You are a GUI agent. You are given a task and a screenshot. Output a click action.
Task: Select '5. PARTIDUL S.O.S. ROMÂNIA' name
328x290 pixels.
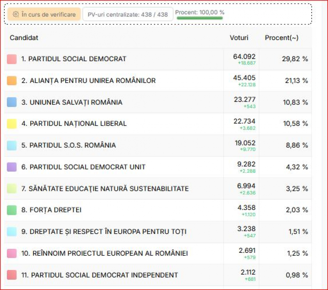[69, 145]
